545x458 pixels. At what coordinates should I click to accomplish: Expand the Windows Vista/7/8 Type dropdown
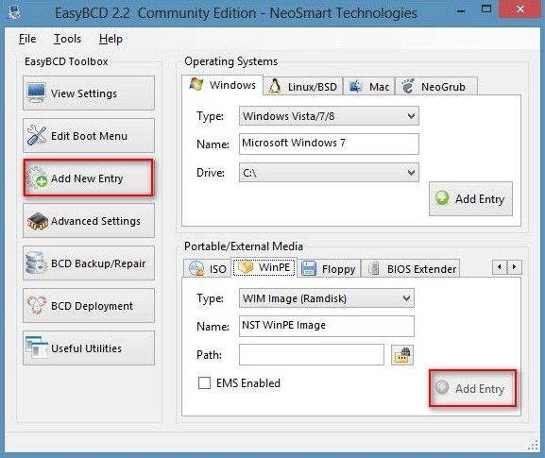click(329, 116)
